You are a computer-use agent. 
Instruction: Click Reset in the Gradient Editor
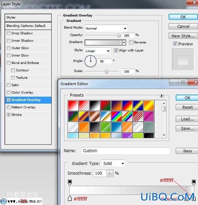click(x=188, y=107)
